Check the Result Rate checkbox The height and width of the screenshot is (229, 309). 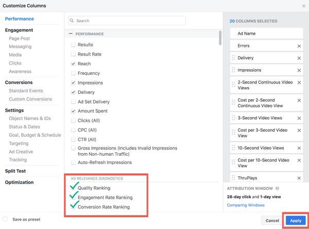click(x=73, y=54)
